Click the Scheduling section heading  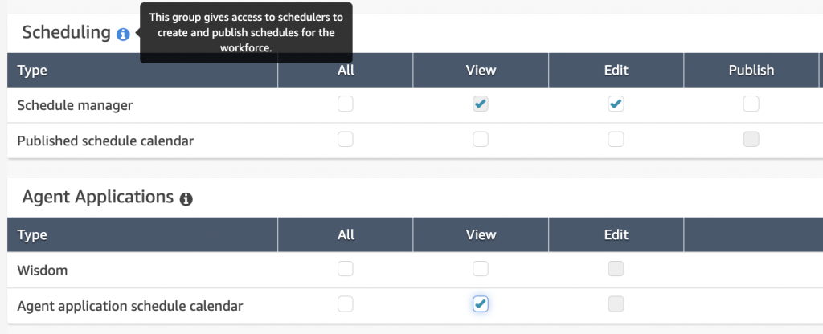point(66,32)
